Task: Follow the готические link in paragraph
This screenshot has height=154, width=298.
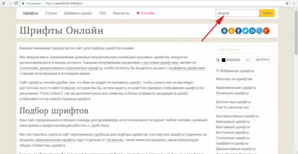Action: pos(29,68)
